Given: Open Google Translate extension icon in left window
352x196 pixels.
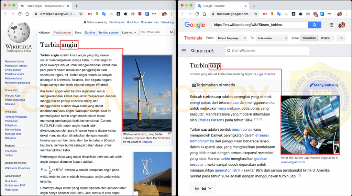Looking at the screenshot, I should (x=104, y=14).
